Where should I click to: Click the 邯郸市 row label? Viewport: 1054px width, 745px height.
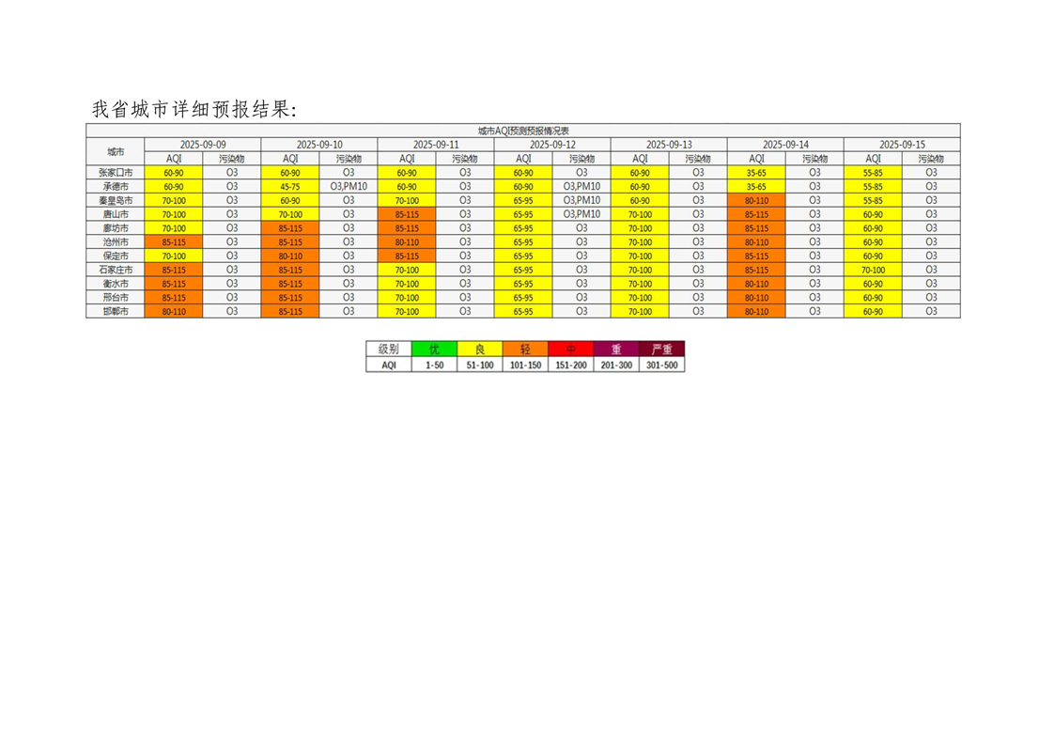(x=116, y=311)
